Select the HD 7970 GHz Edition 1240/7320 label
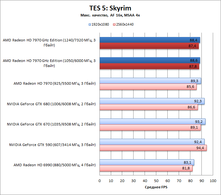 pos(49,43)
